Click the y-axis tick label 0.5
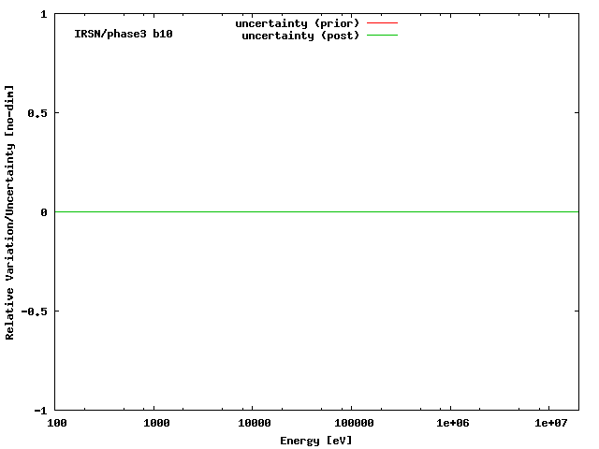 click(37, 113)
